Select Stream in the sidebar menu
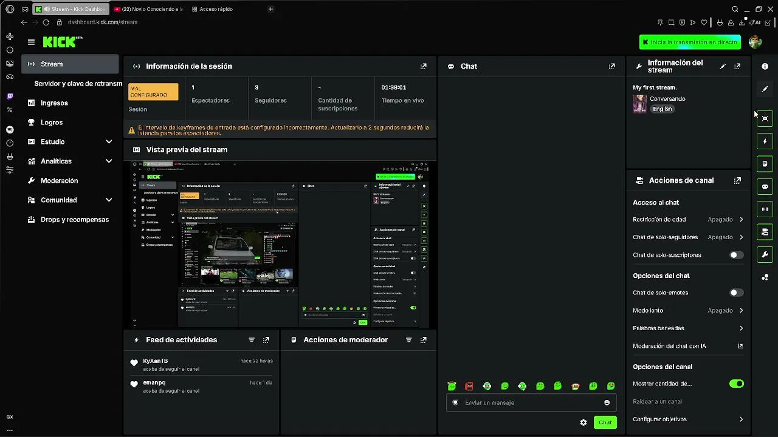The width and height of the screenshot is (778, 437). (71, 64)
